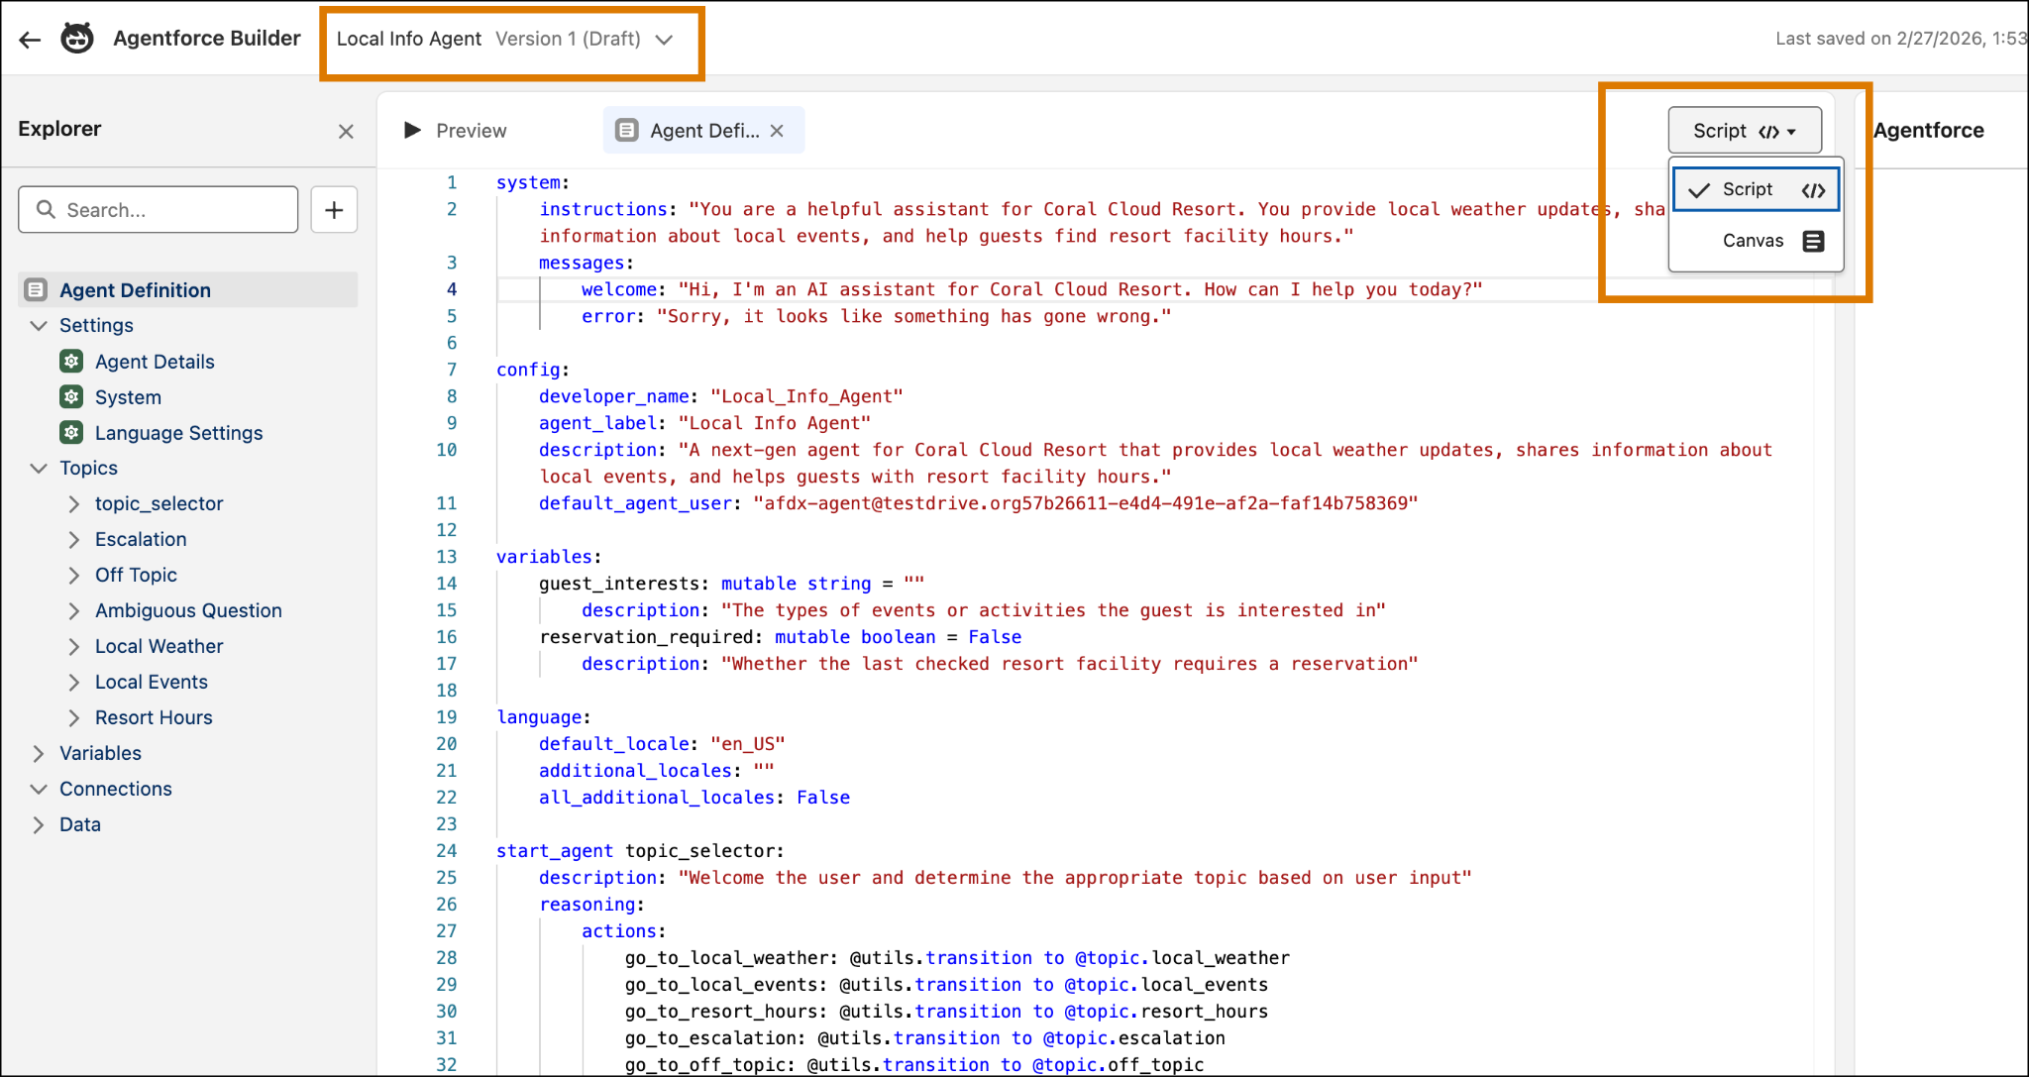Expand the Variables section
Screen dimensions: 2029x1077
coord(39,753)
